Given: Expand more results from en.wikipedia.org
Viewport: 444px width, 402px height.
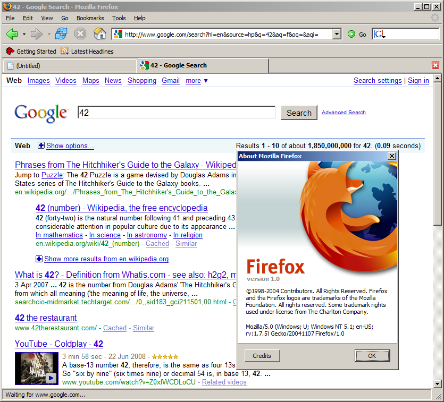Looking at the screenshot, I should click(39, 259).
